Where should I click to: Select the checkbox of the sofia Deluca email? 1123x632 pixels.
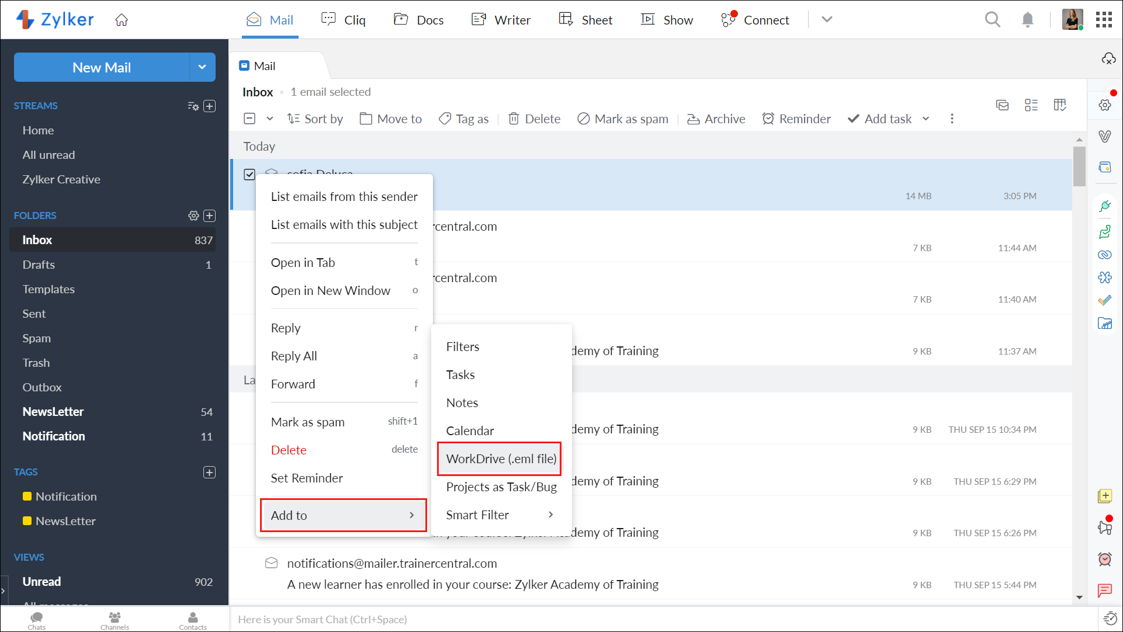249,174
